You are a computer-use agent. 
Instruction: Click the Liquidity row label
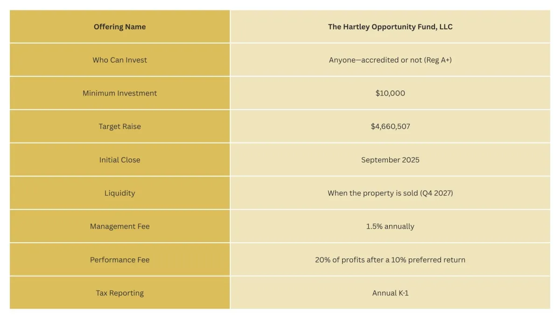[x=119, y=193]
